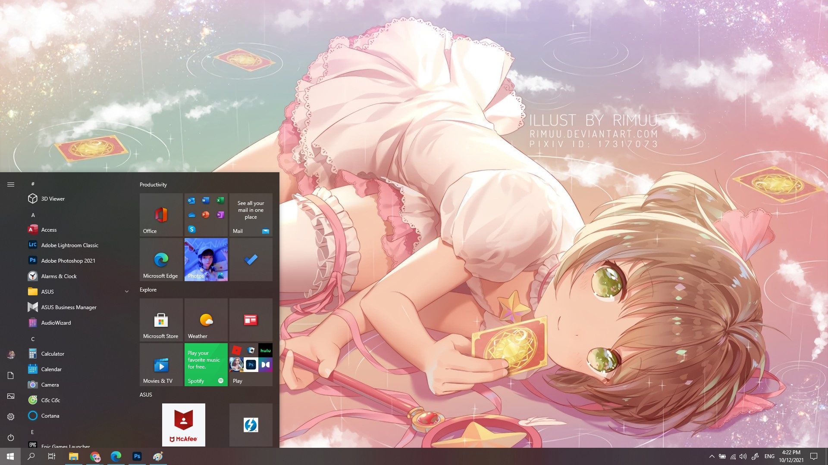The height and width of the screenshot is (465, 828).
Task: Open taskbar Search
Action: [31, 456]
